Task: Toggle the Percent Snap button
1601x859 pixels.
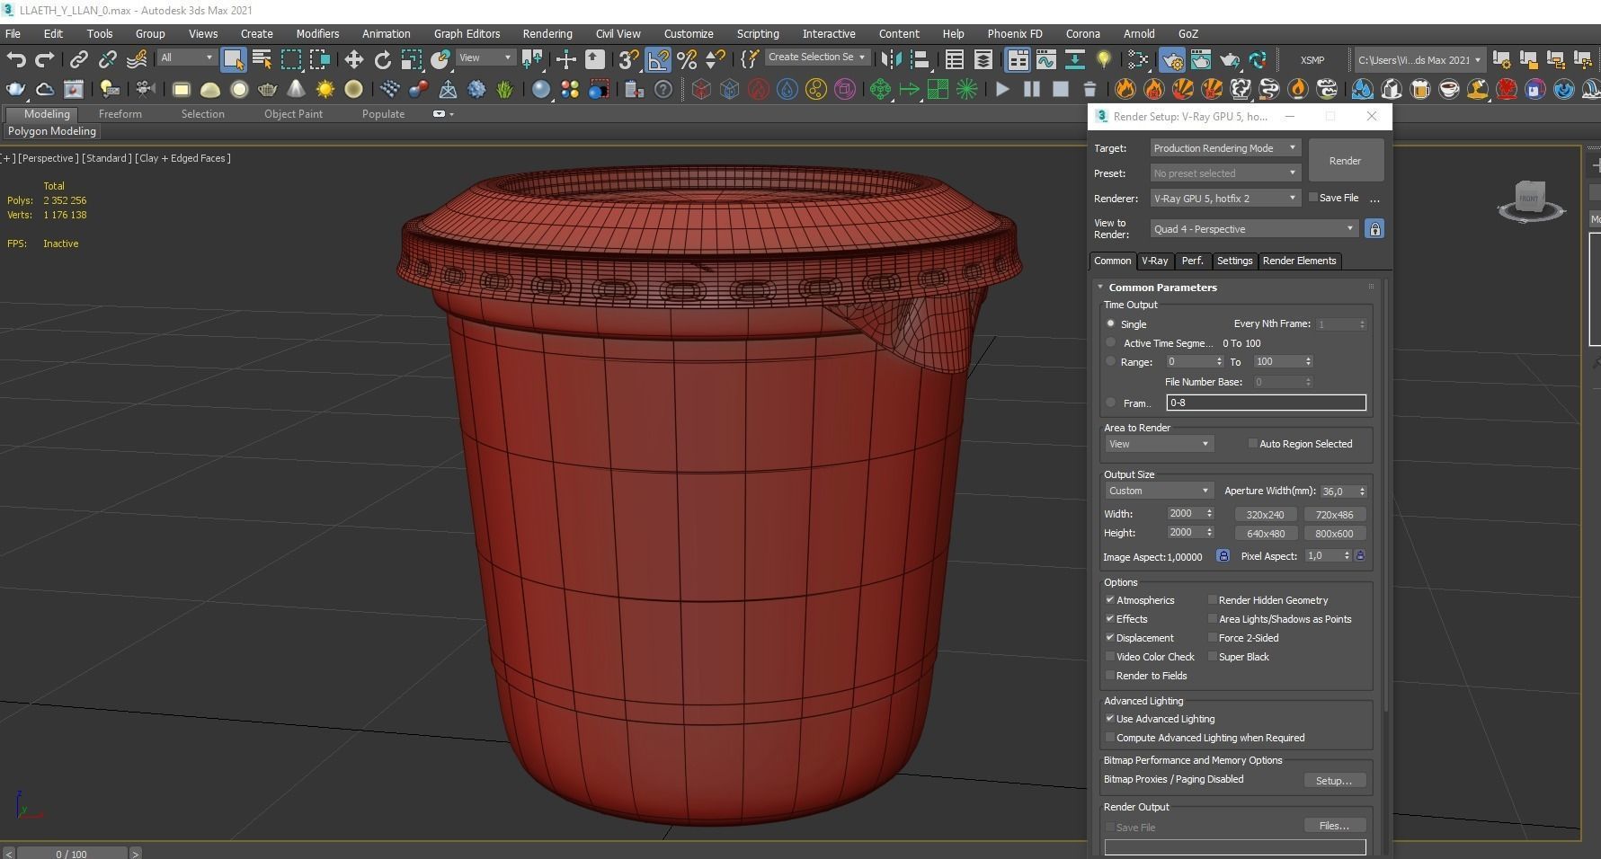Action: click(x=687, y=59)
